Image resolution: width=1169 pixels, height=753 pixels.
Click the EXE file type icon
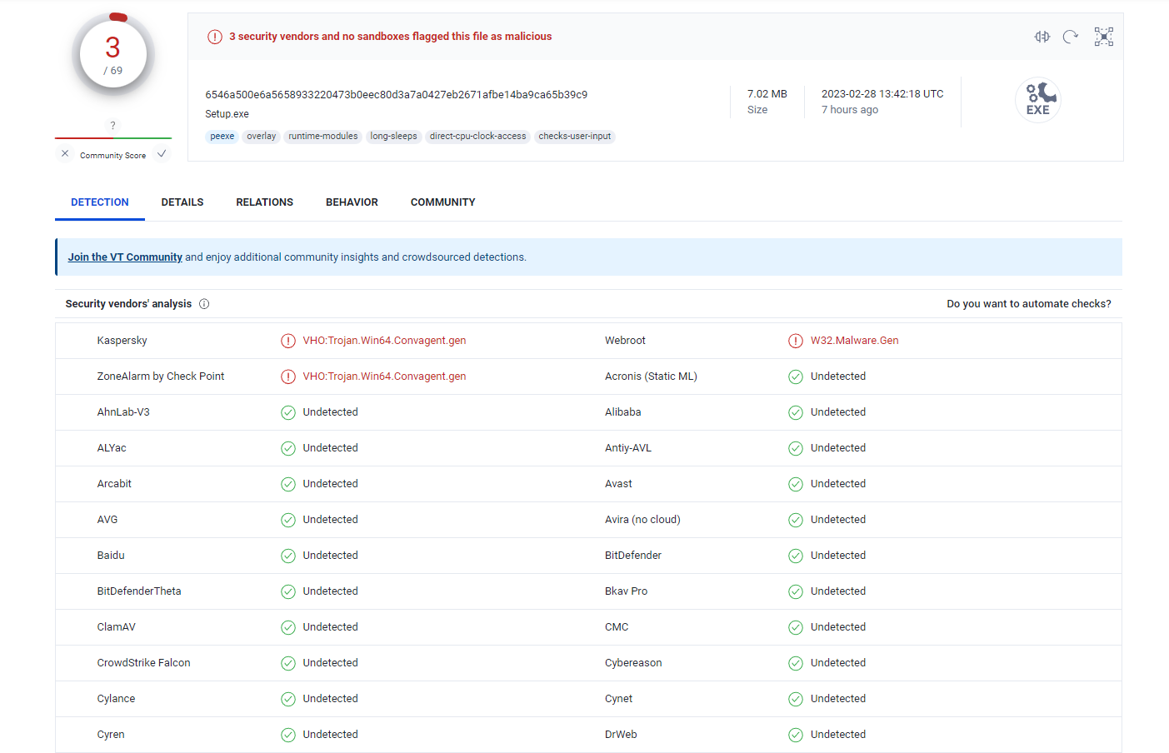tap(1037, 100)
